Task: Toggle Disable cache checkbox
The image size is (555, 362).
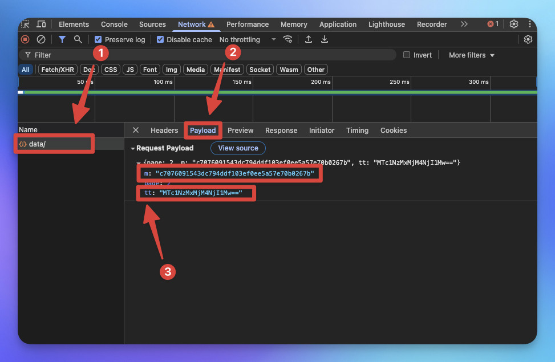Action: 160,39
